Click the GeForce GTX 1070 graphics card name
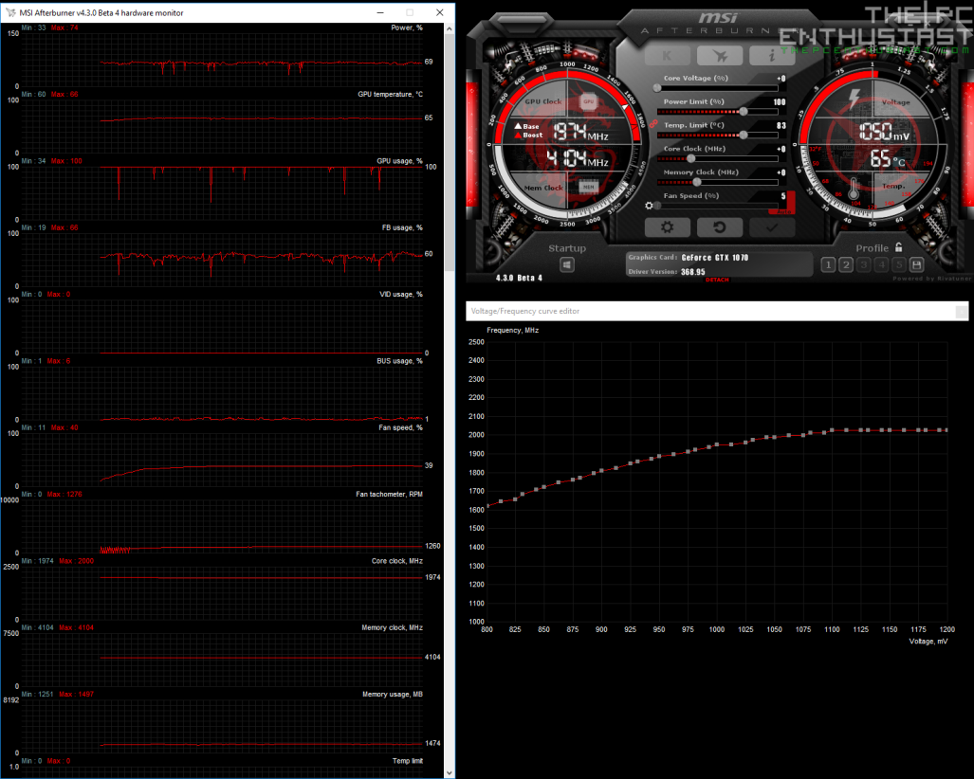Viewport: 974px width, 779px height. [x=714, y=258]
